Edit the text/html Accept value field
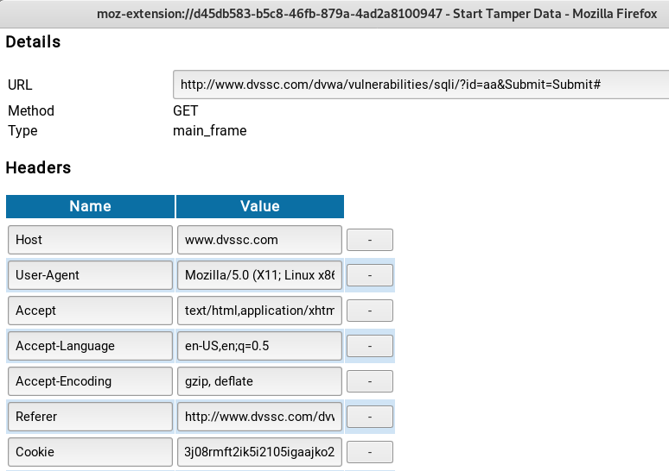 point(259,311)
